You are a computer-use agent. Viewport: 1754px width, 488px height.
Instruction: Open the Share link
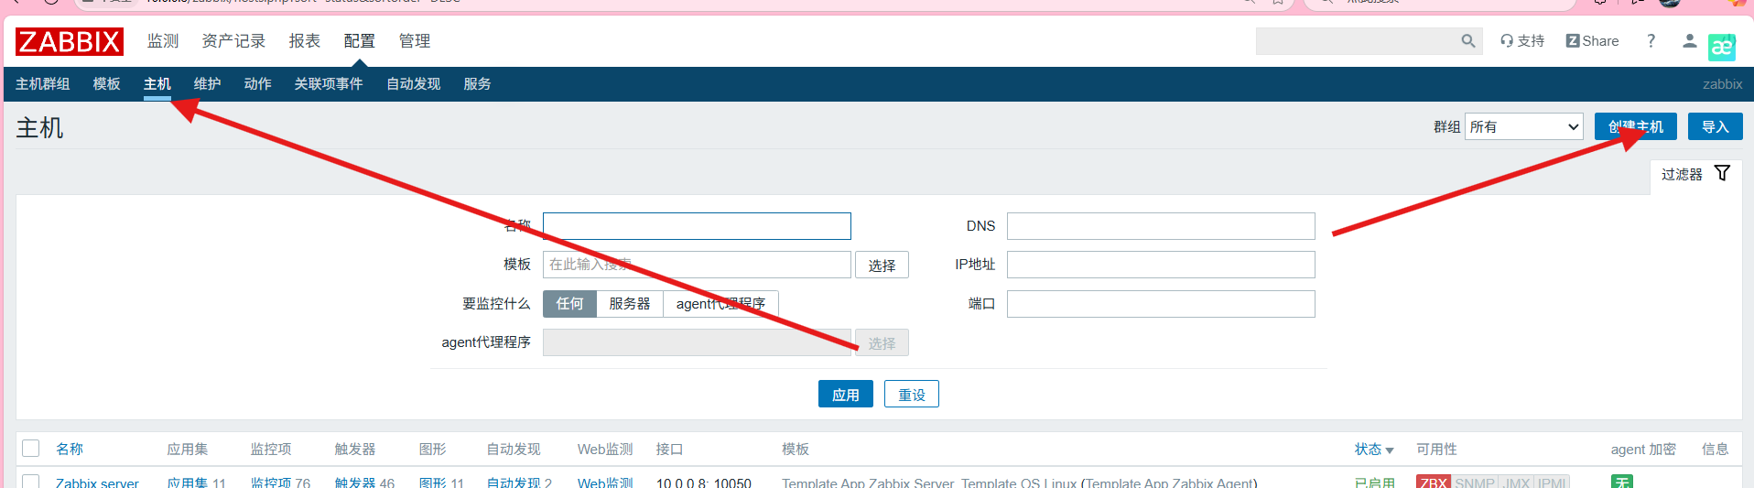point(1592,41)
